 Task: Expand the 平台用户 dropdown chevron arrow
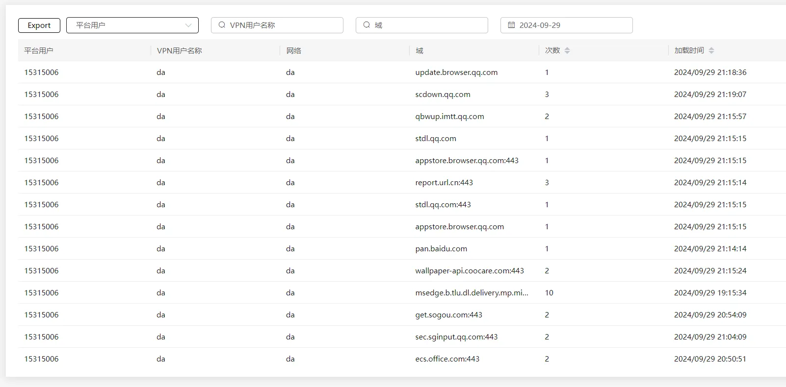coord(188,25)
